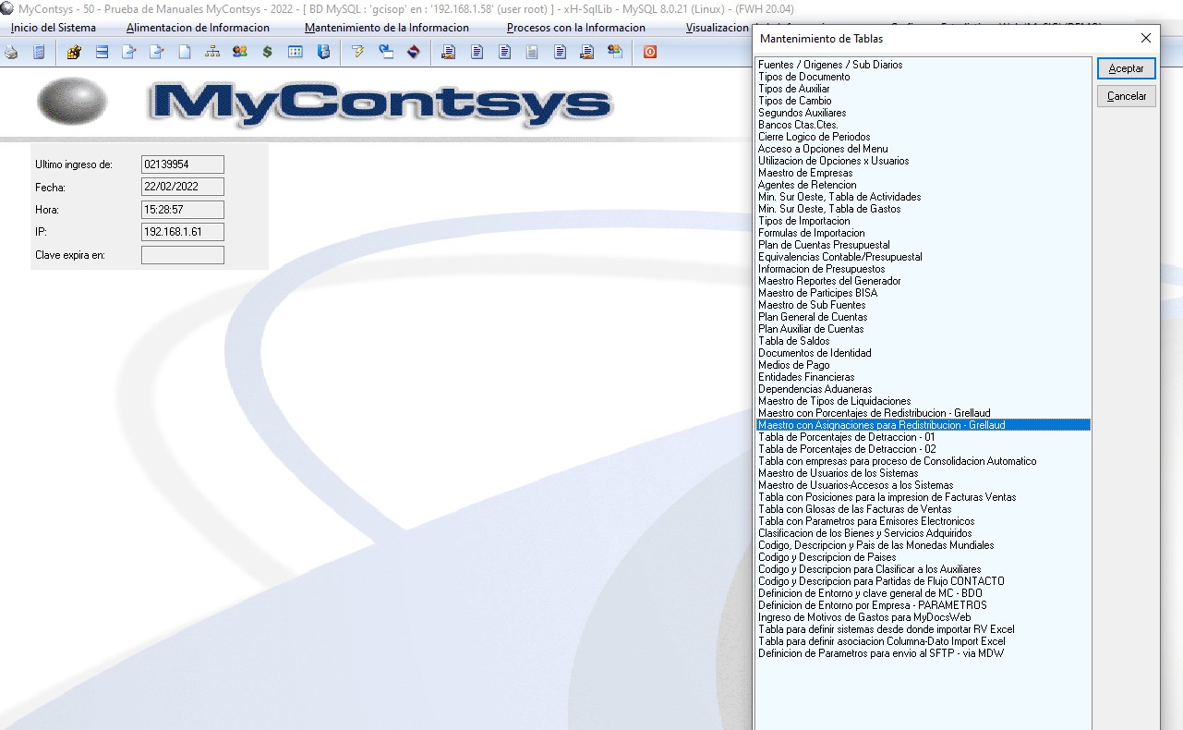Open Procesos con la Informacion menu

pos(575,28)
